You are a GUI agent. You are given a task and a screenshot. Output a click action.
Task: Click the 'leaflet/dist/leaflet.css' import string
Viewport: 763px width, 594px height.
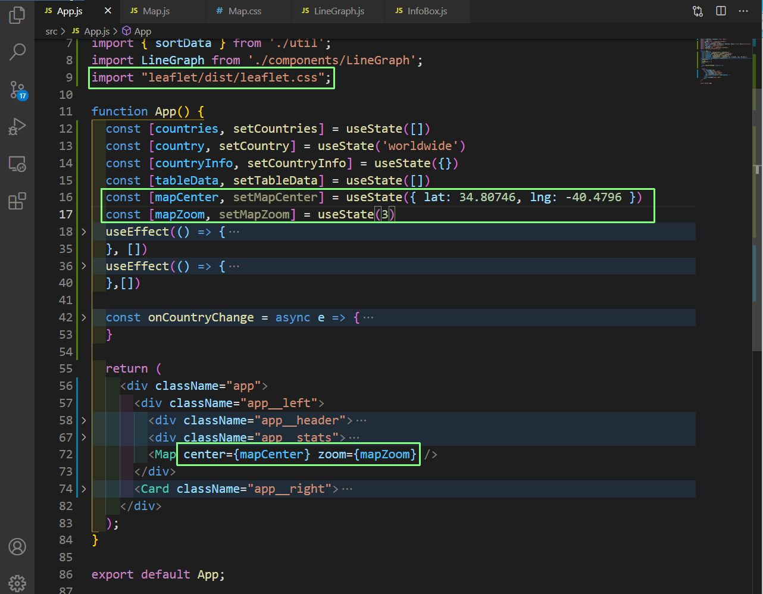[x=233, y=77]
